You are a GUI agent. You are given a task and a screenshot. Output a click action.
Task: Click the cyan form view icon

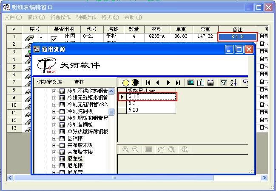coord(191,82)
